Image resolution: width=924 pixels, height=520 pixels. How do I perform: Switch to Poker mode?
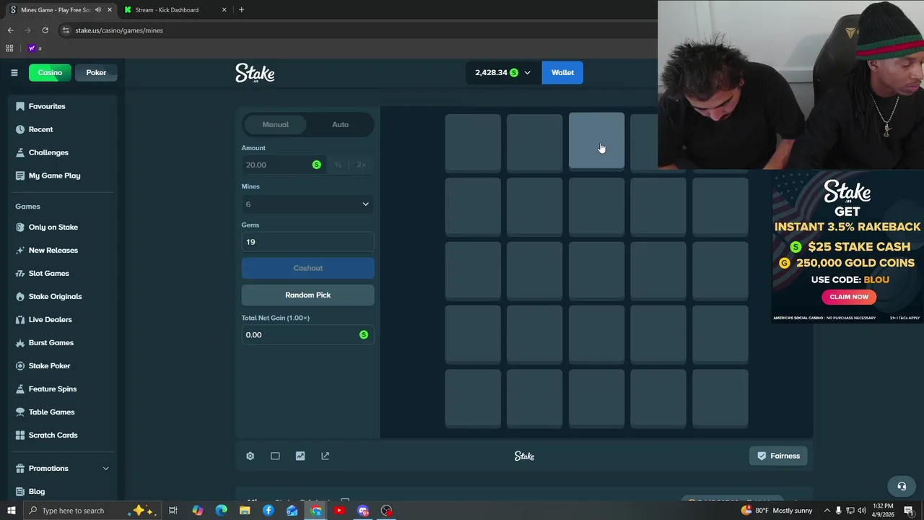(x=96, y=72)
